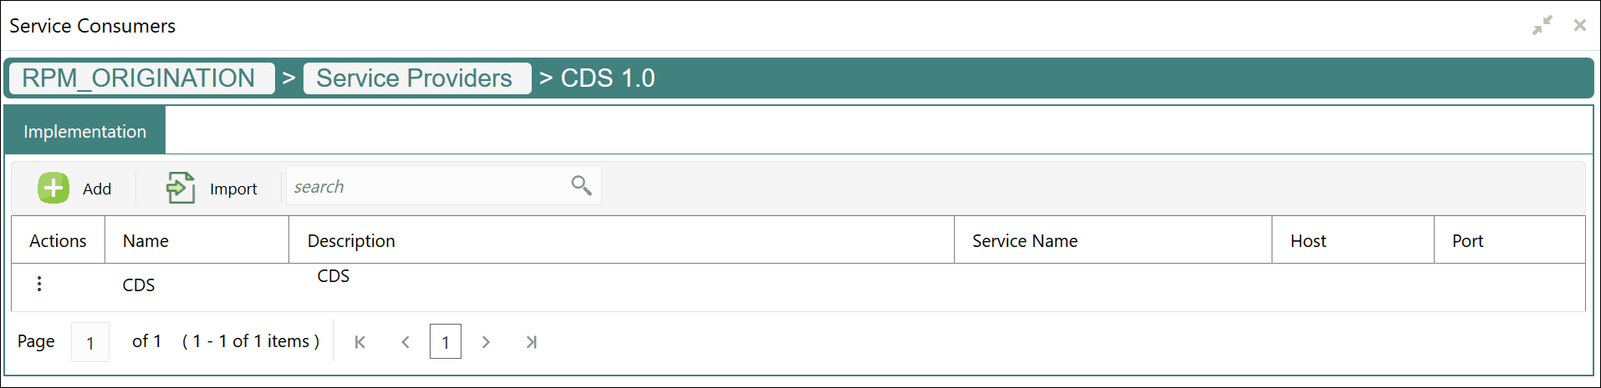
Task: Sort by the Name column header
Action: 145,241
